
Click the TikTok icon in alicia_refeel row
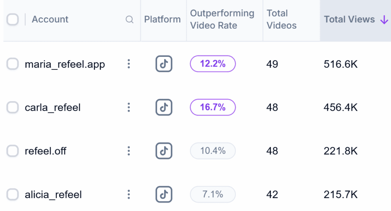(x=164, y=195)
